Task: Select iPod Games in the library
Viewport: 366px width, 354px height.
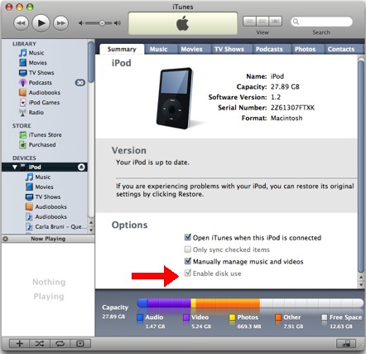Action: coord(44,103)
